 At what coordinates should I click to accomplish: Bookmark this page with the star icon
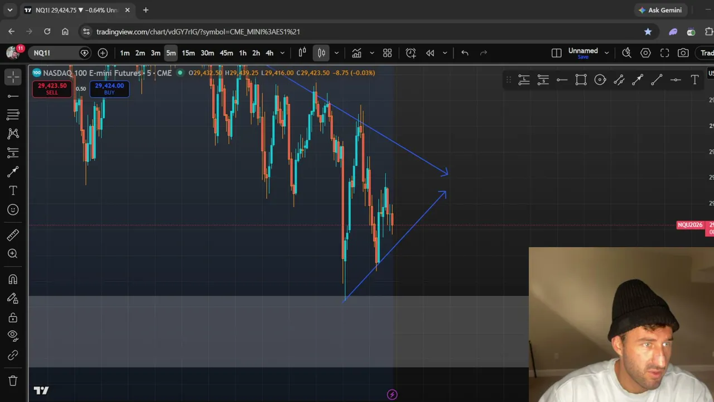[648, 32]
